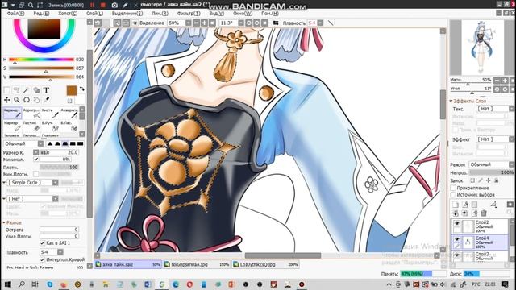Select the shape tool icon
516x290 pixels.
[x=36, y=90]
